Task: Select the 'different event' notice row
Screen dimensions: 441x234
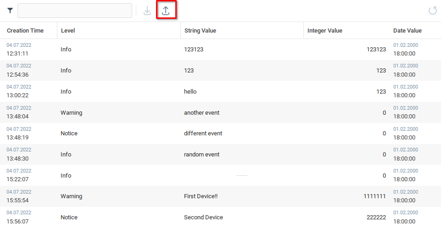Action: point(203,134)
